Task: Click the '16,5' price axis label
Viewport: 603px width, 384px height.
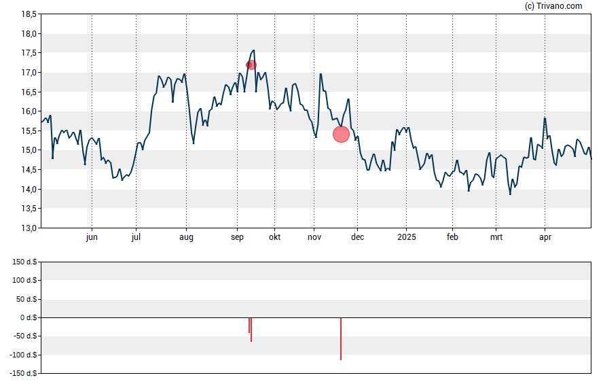Action: point(29,92)
